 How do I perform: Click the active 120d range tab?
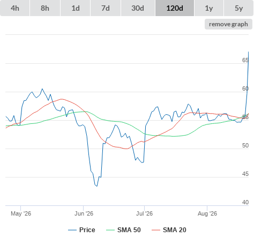(175, 8)
